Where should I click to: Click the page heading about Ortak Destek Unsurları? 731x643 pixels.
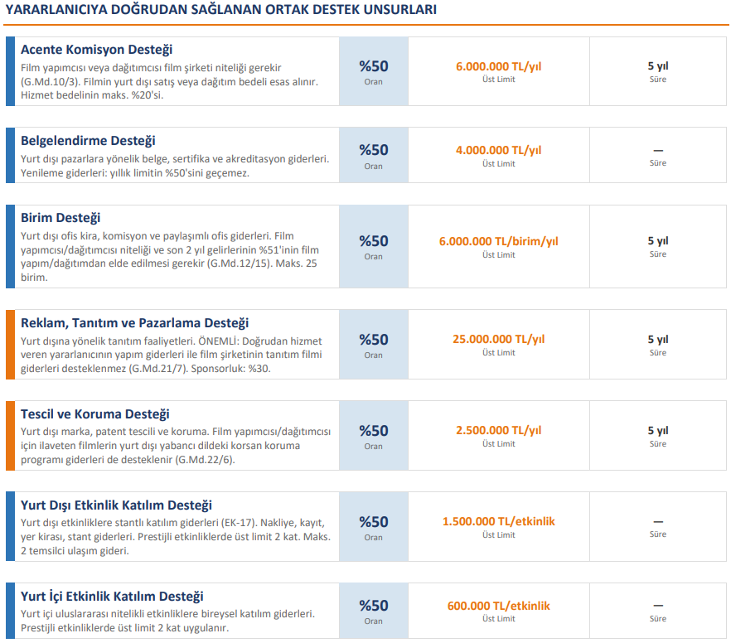220,10
